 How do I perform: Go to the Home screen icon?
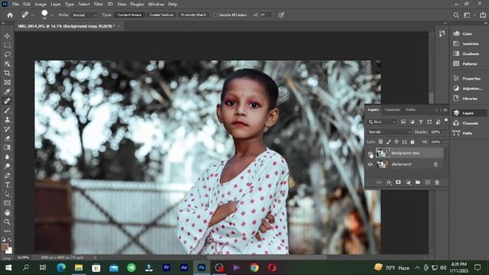10,15
